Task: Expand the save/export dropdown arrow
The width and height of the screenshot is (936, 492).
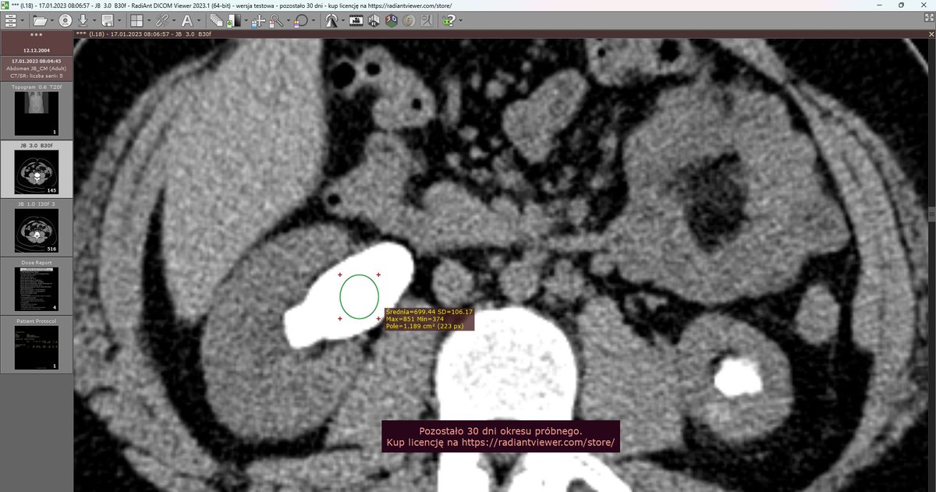Action: click(119, 21)
